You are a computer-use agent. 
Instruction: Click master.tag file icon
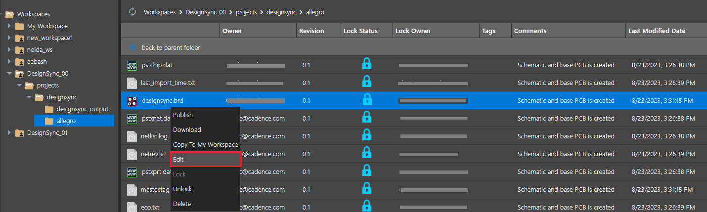click(x=132, y=190)
